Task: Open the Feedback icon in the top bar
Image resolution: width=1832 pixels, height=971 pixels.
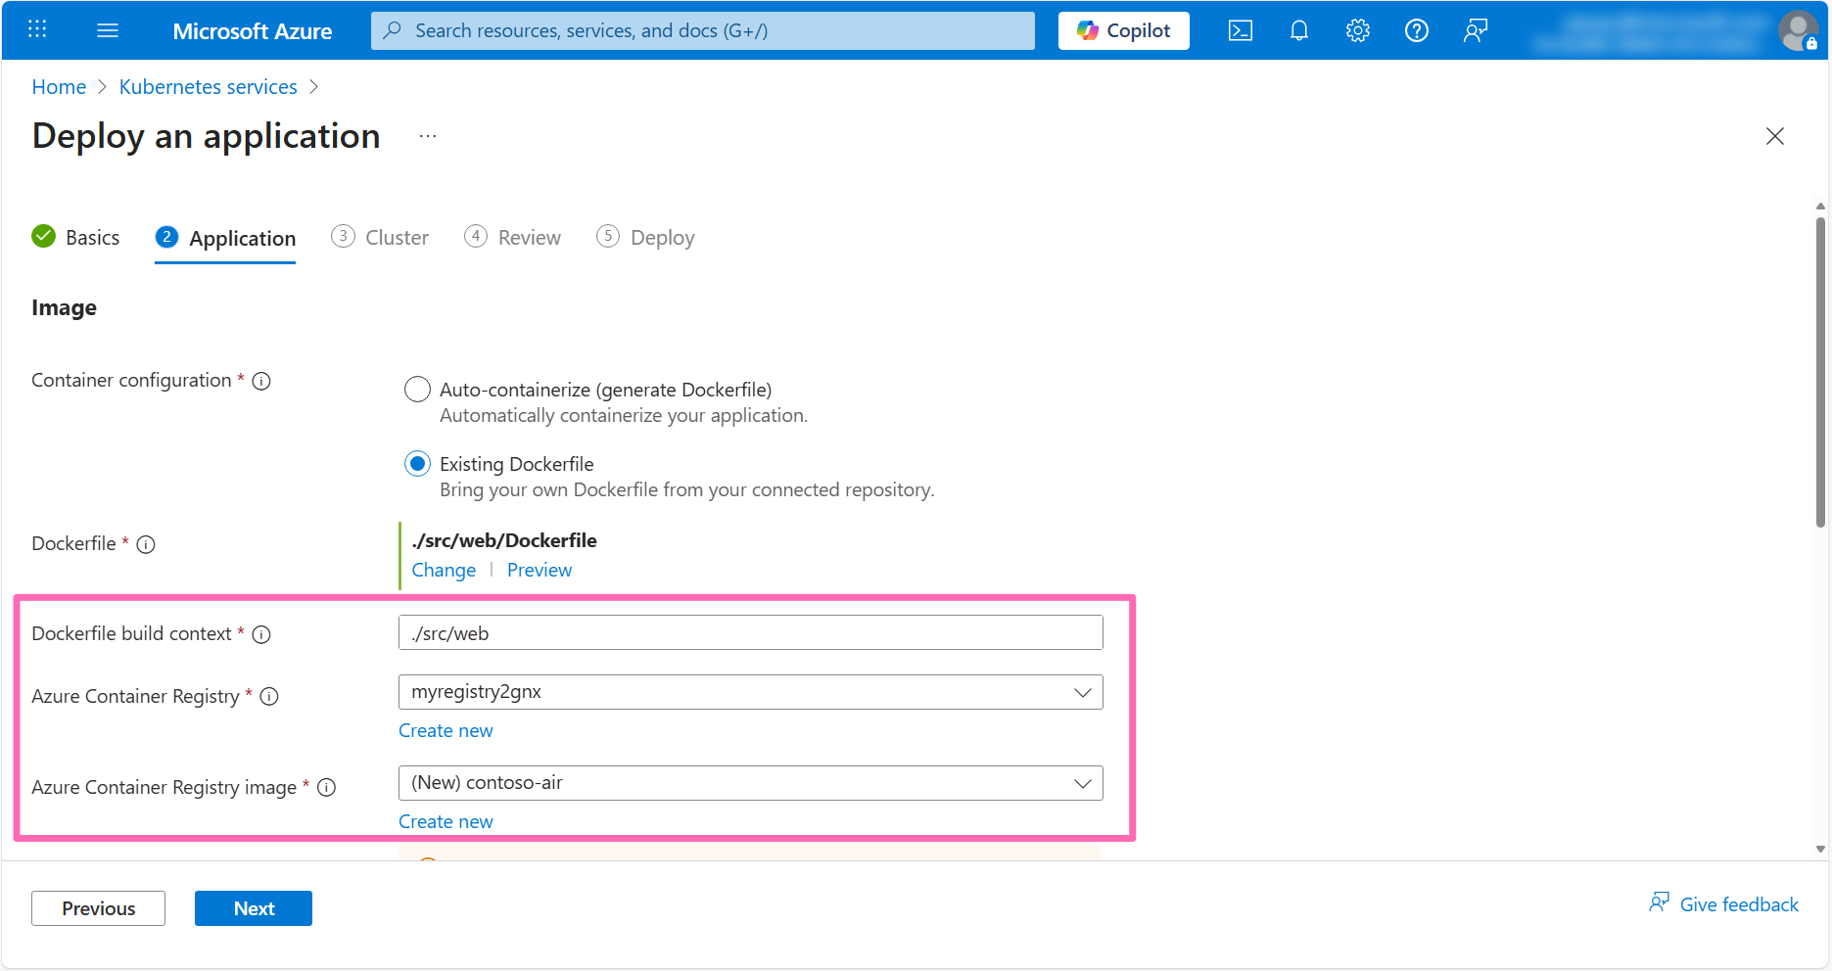Action: tap(1475, 30)
